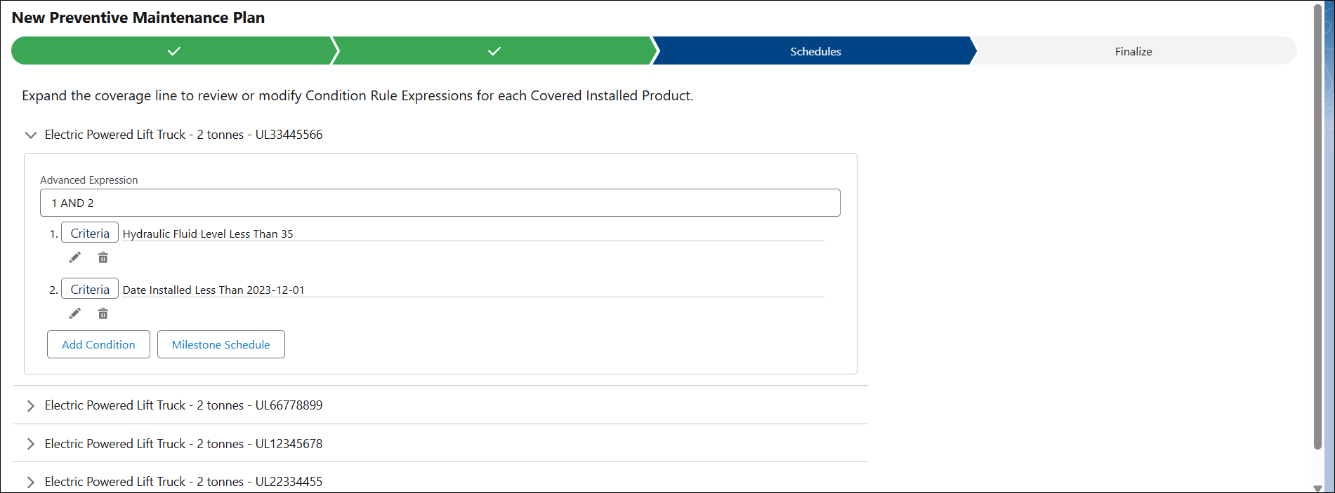The image size is (1335, 493).
Task: Open the Milestone Schedule button
Action: coord(221,344)
